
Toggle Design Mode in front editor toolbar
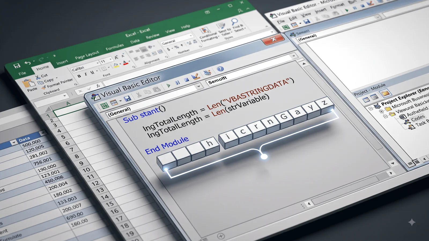[x=195, y=77]
